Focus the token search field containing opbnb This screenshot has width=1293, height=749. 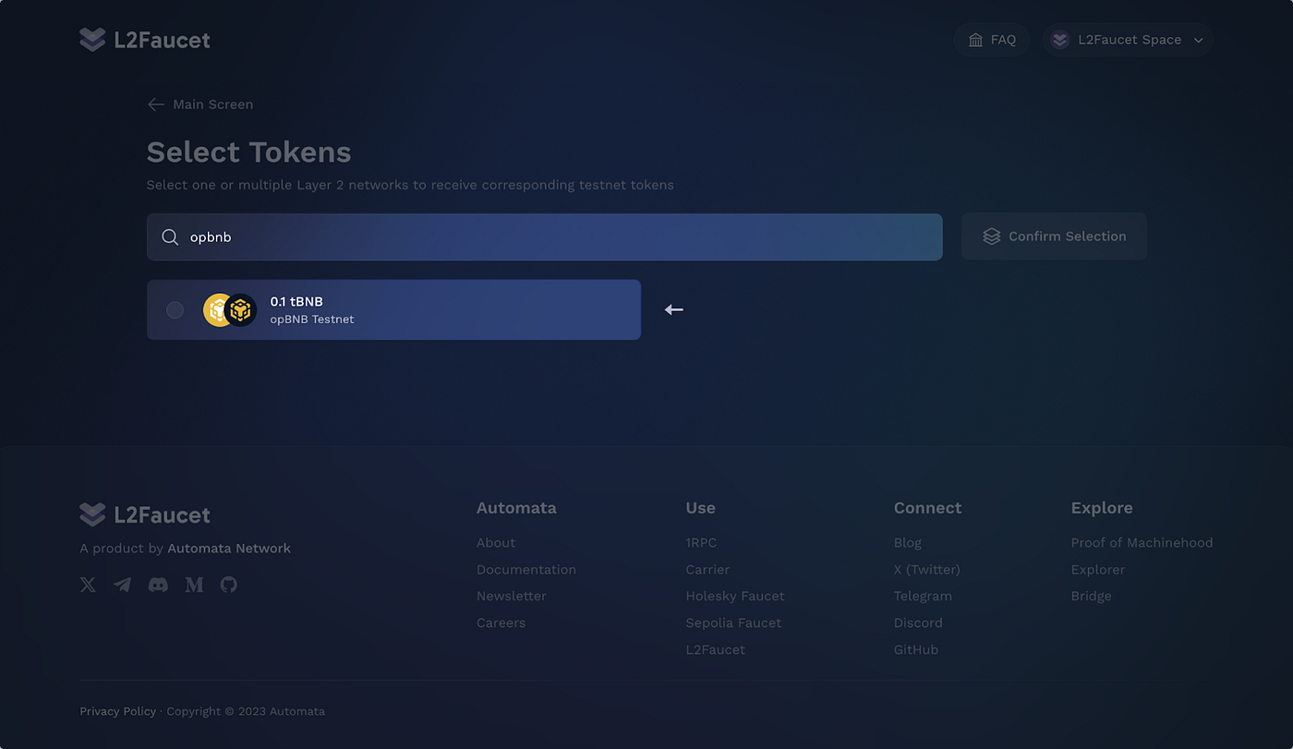[x=545, y=237]
